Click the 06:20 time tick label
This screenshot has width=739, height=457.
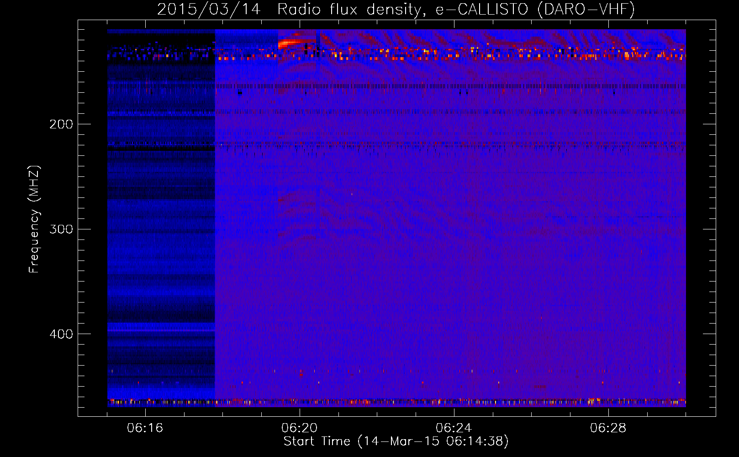point(299,428)
